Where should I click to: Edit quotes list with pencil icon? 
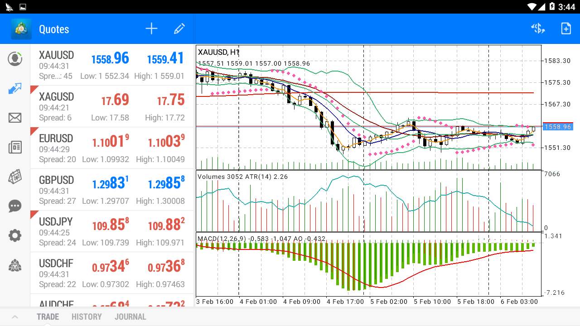point(179,29)
